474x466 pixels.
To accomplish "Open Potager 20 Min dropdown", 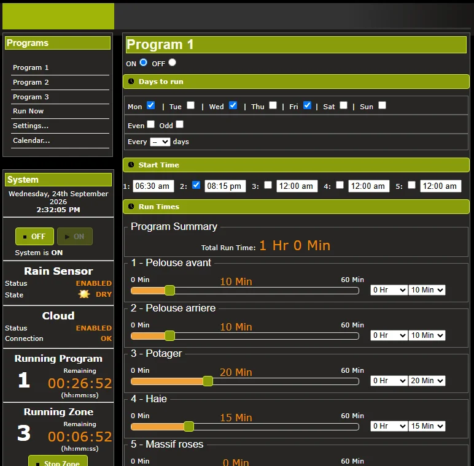I will [x=427, y=381].
